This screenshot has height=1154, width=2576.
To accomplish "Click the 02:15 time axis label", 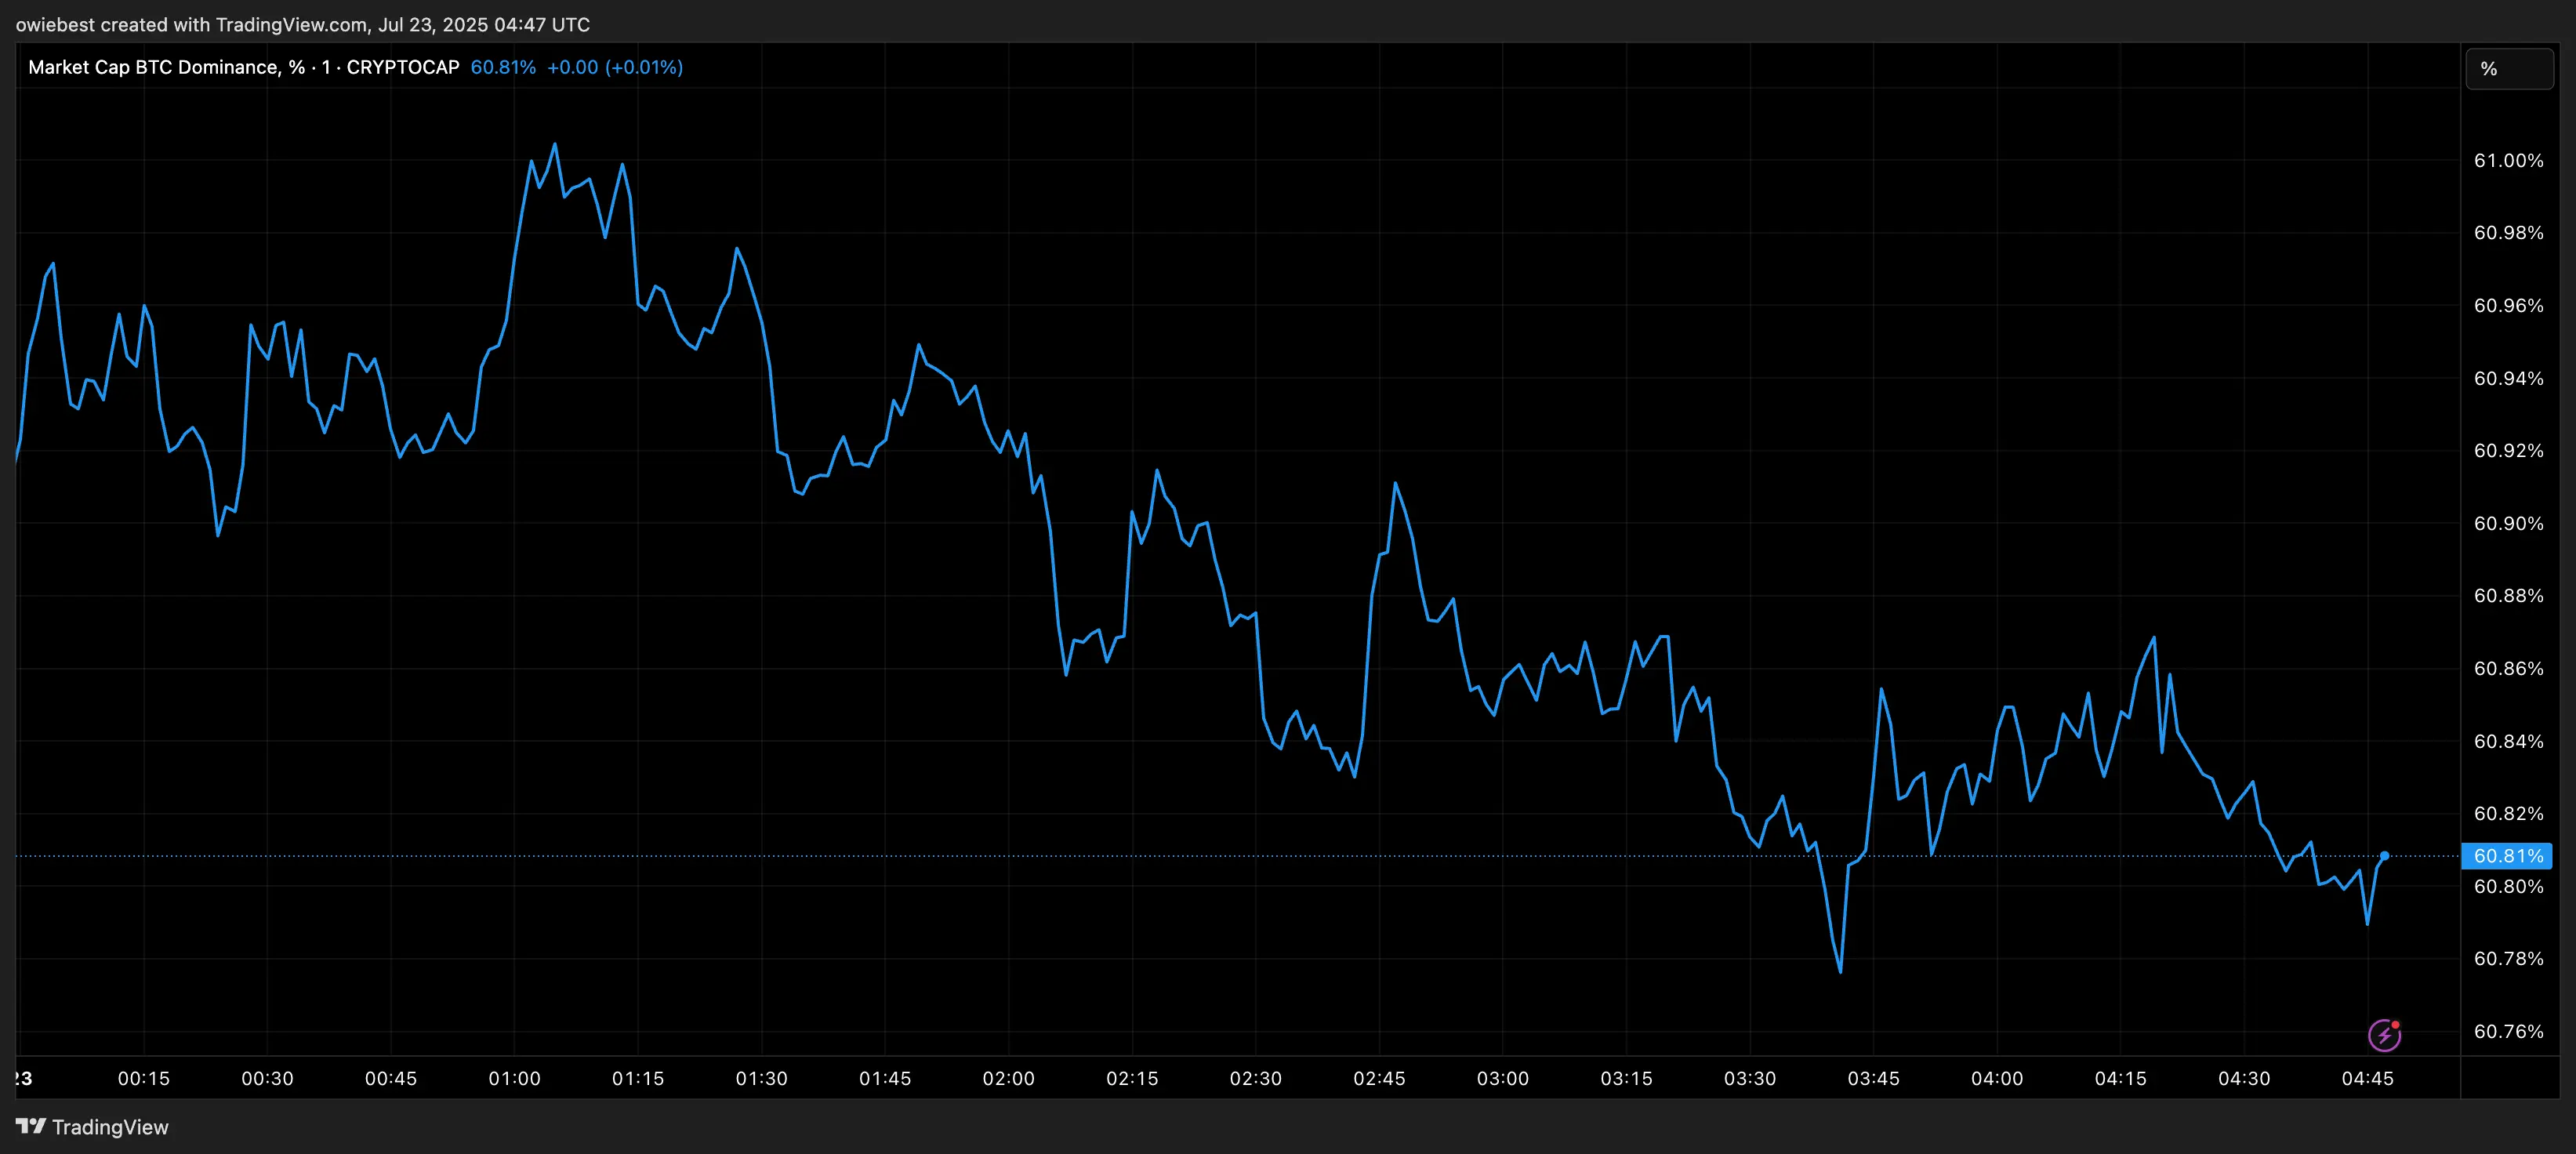I will coord(1132,1079).
